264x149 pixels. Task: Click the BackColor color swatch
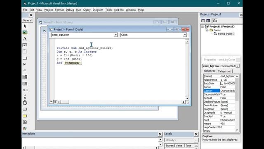222,84
